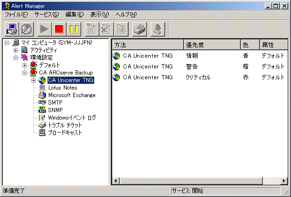Click the grayed activity chart toolbar icon

(x=27, y=29)
